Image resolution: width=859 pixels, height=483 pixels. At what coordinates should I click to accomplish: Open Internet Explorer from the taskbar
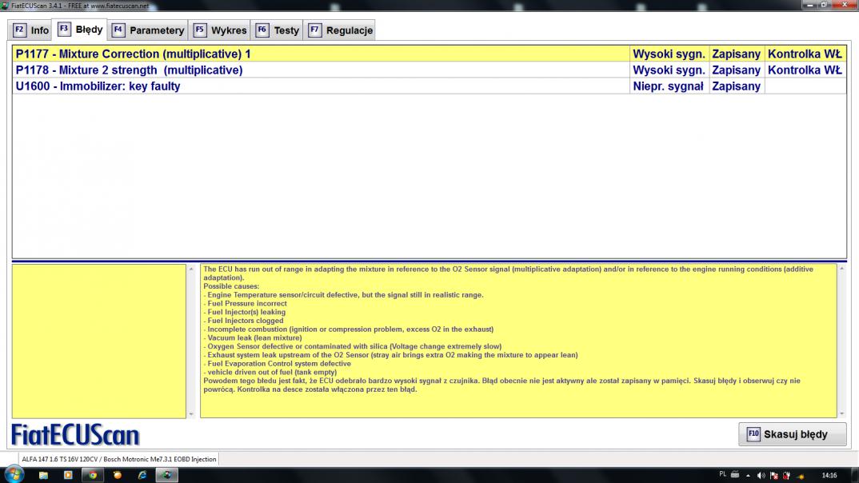tap(142, 475)
